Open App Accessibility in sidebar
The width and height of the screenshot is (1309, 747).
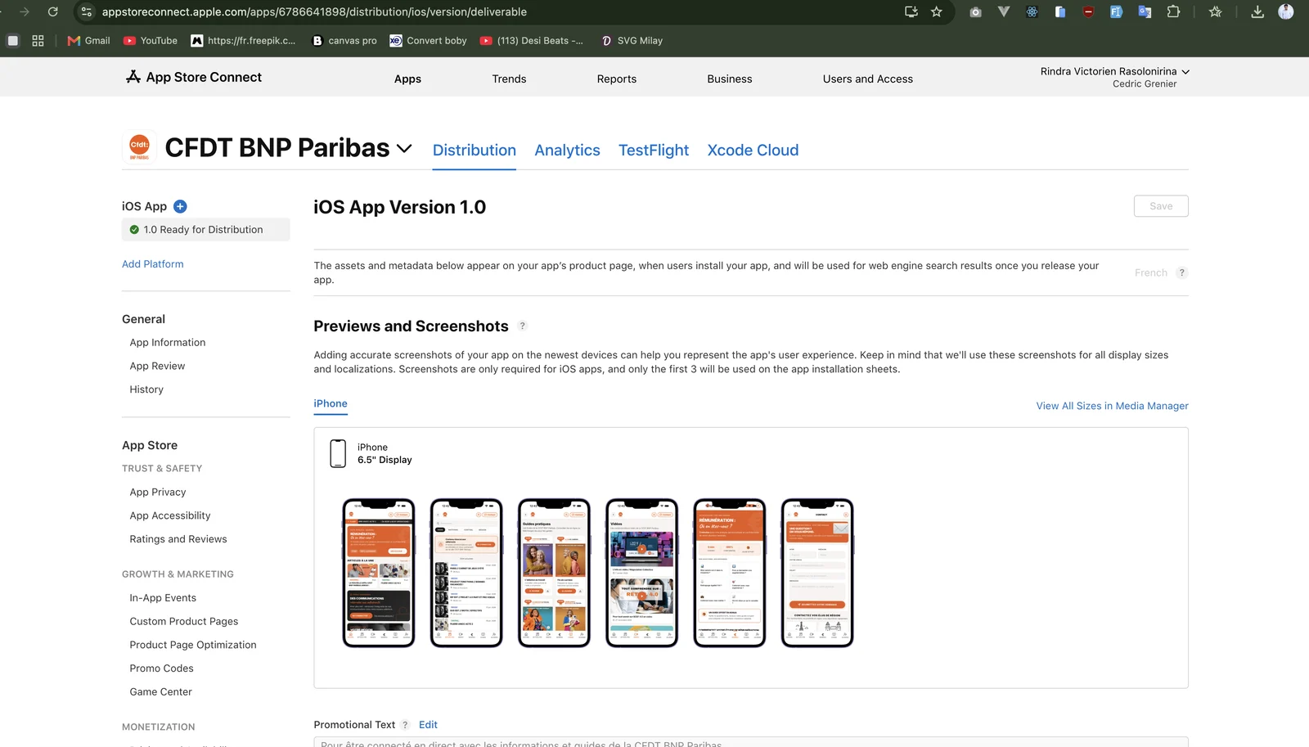pyautogui.click(x=170, y=515)
